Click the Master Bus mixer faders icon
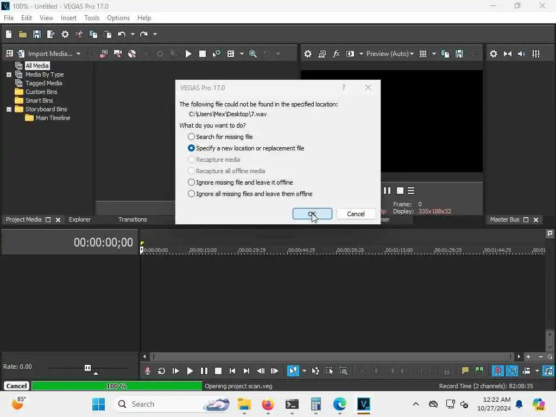Viewport: 556px width, 417px height. point(536,54)
